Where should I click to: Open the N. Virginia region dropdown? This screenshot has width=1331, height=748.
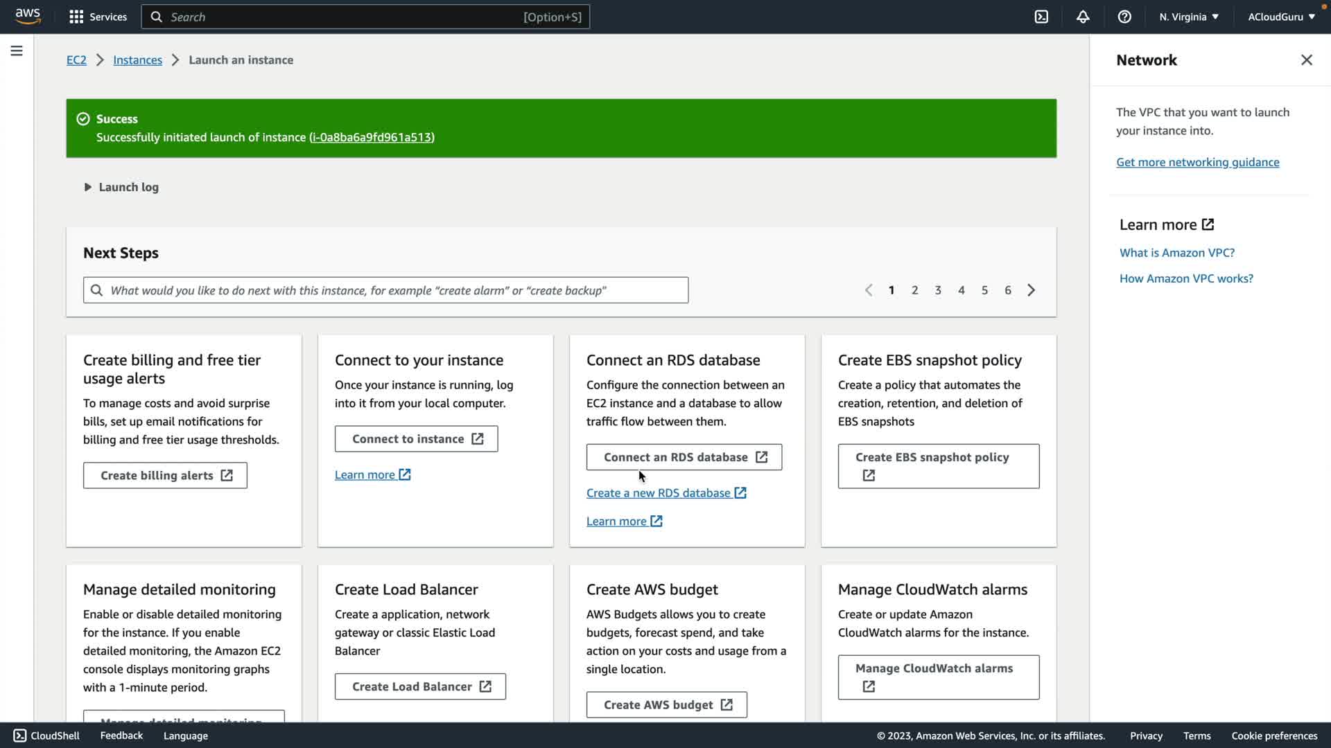click(1188, 17)
